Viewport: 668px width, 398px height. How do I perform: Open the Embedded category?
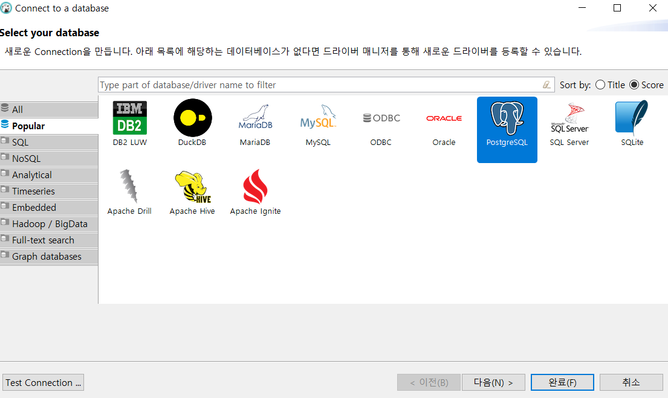[x=49, y=207]
